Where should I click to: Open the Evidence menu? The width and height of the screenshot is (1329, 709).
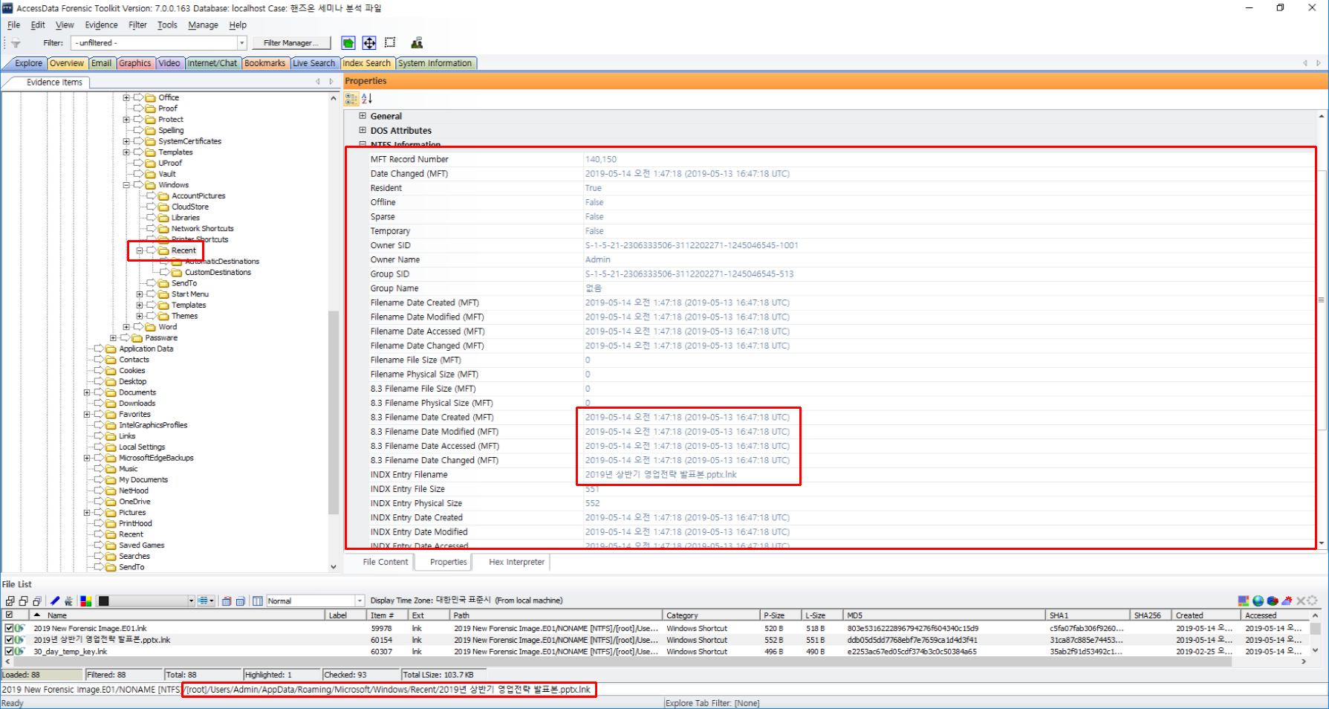coord(101,25)
